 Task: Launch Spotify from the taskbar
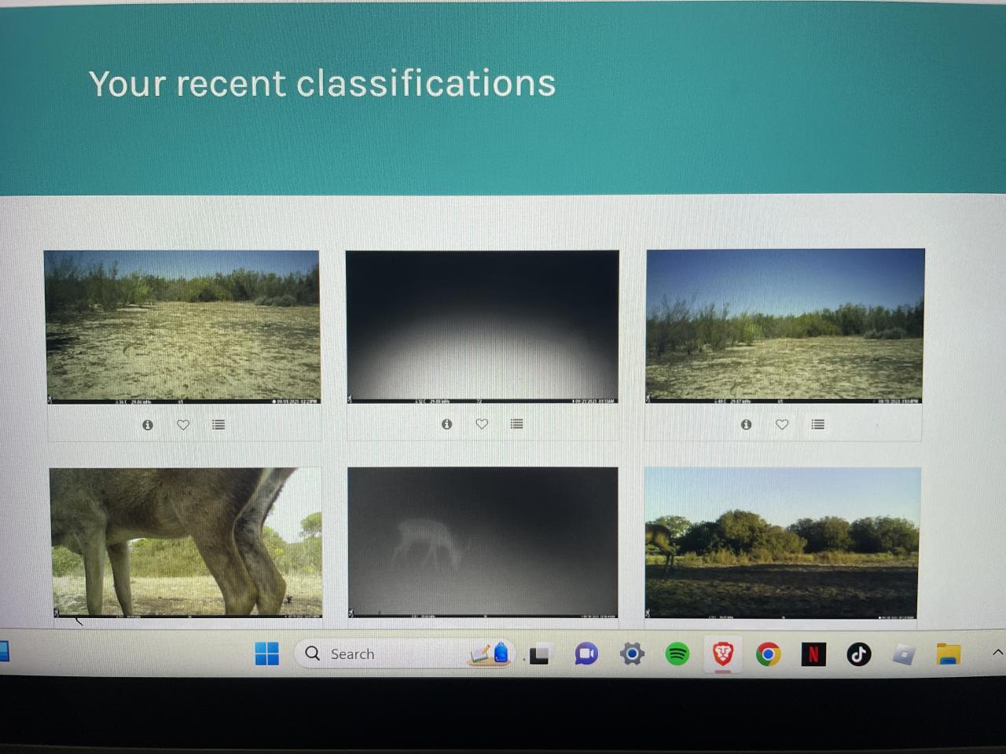coord(677,653)
